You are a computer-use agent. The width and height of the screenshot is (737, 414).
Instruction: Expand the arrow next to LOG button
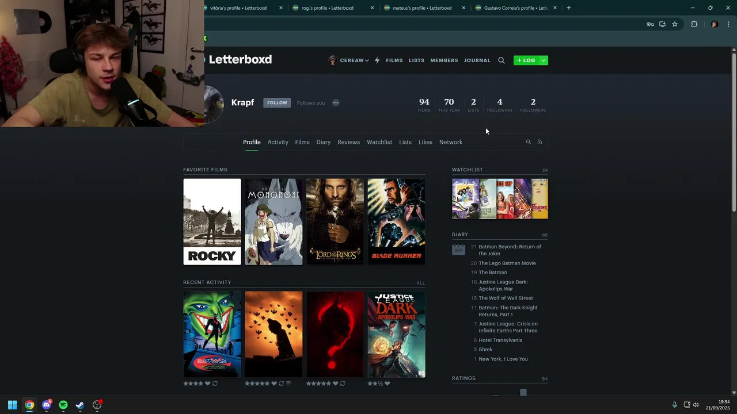pos(544,60)
